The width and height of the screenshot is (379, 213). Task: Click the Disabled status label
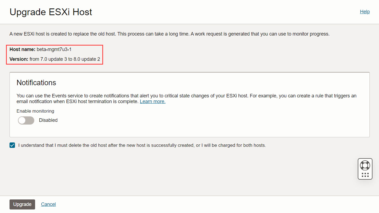48,120
